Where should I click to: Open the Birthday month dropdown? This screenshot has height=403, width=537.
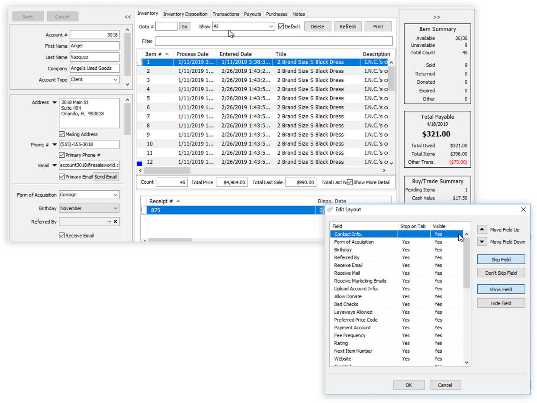(x=89, y=208)
